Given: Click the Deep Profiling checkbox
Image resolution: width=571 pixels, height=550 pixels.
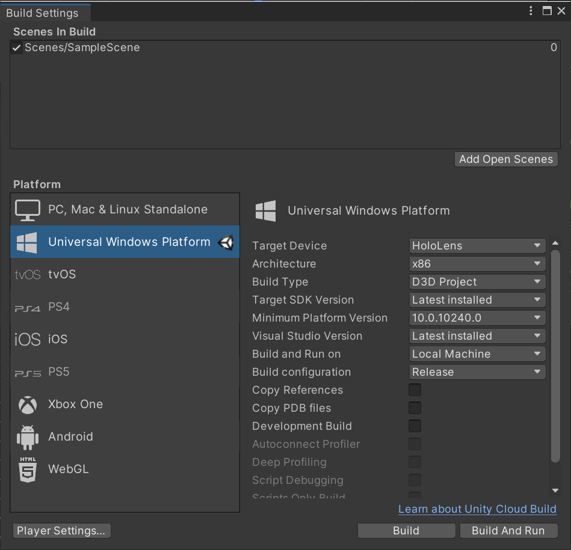Looking at the screenshot, I should (415, 462).
